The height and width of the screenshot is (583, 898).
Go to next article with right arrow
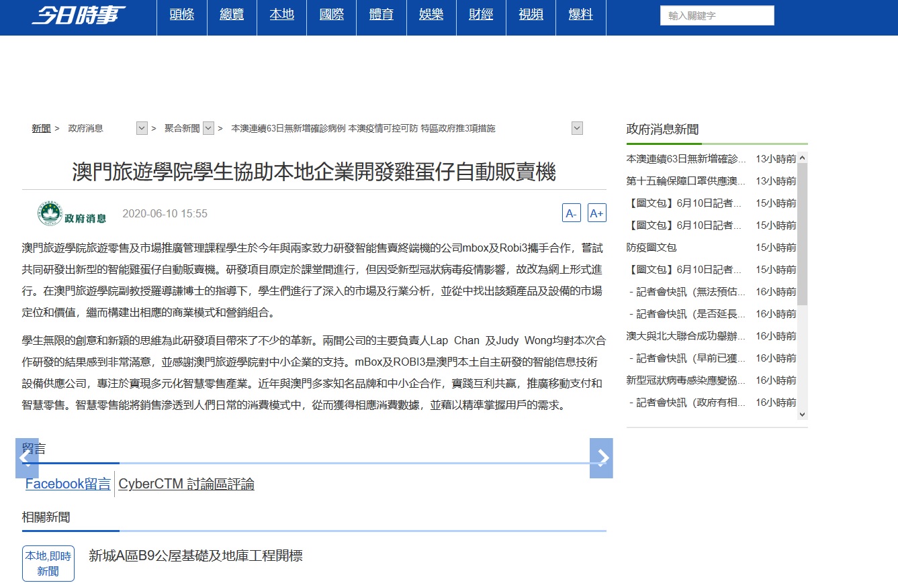pyautogui.click(x=601, y=458)
